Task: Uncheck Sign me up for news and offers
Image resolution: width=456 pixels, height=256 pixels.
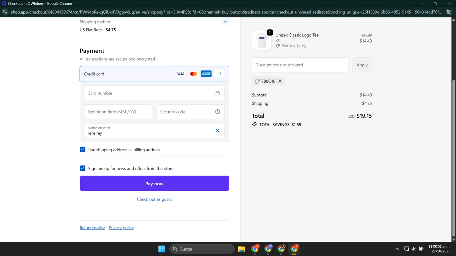Action: [x=83, y=168]
